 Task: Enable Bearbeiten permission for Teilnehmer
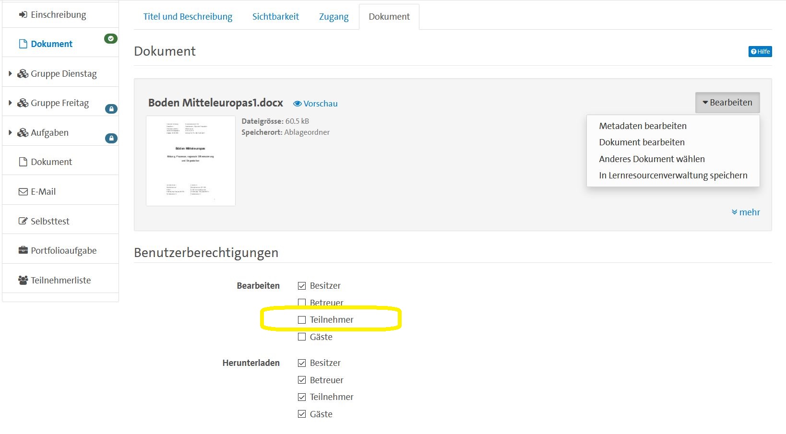(x=302, y=319)
